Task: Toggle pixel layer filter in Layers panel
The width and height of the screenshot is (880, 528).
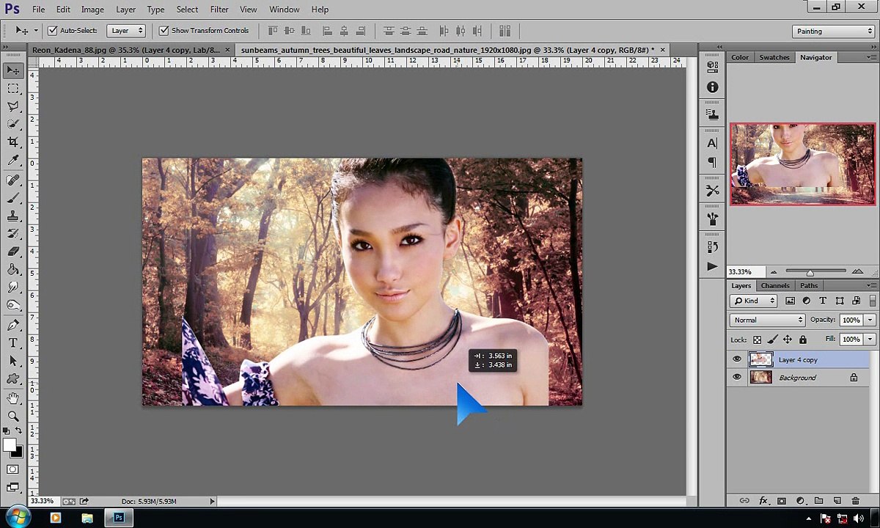Action: click(x=790, y=301)
